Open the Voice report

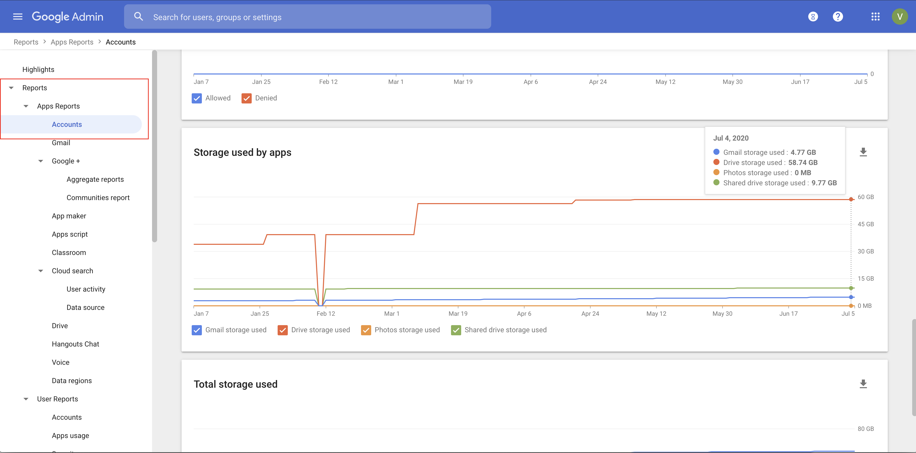point(61,363)
